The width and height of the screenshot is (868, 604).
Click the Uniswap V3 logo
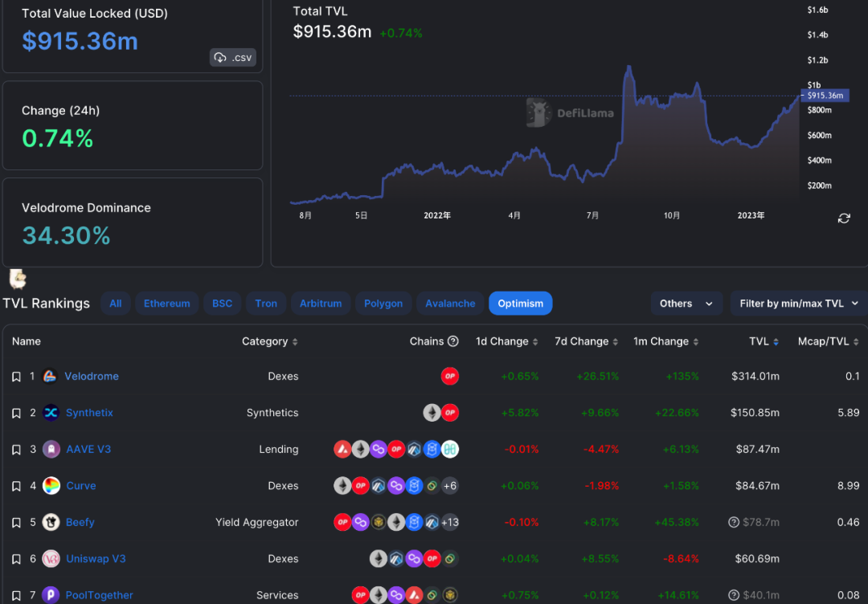coord(51,559)
